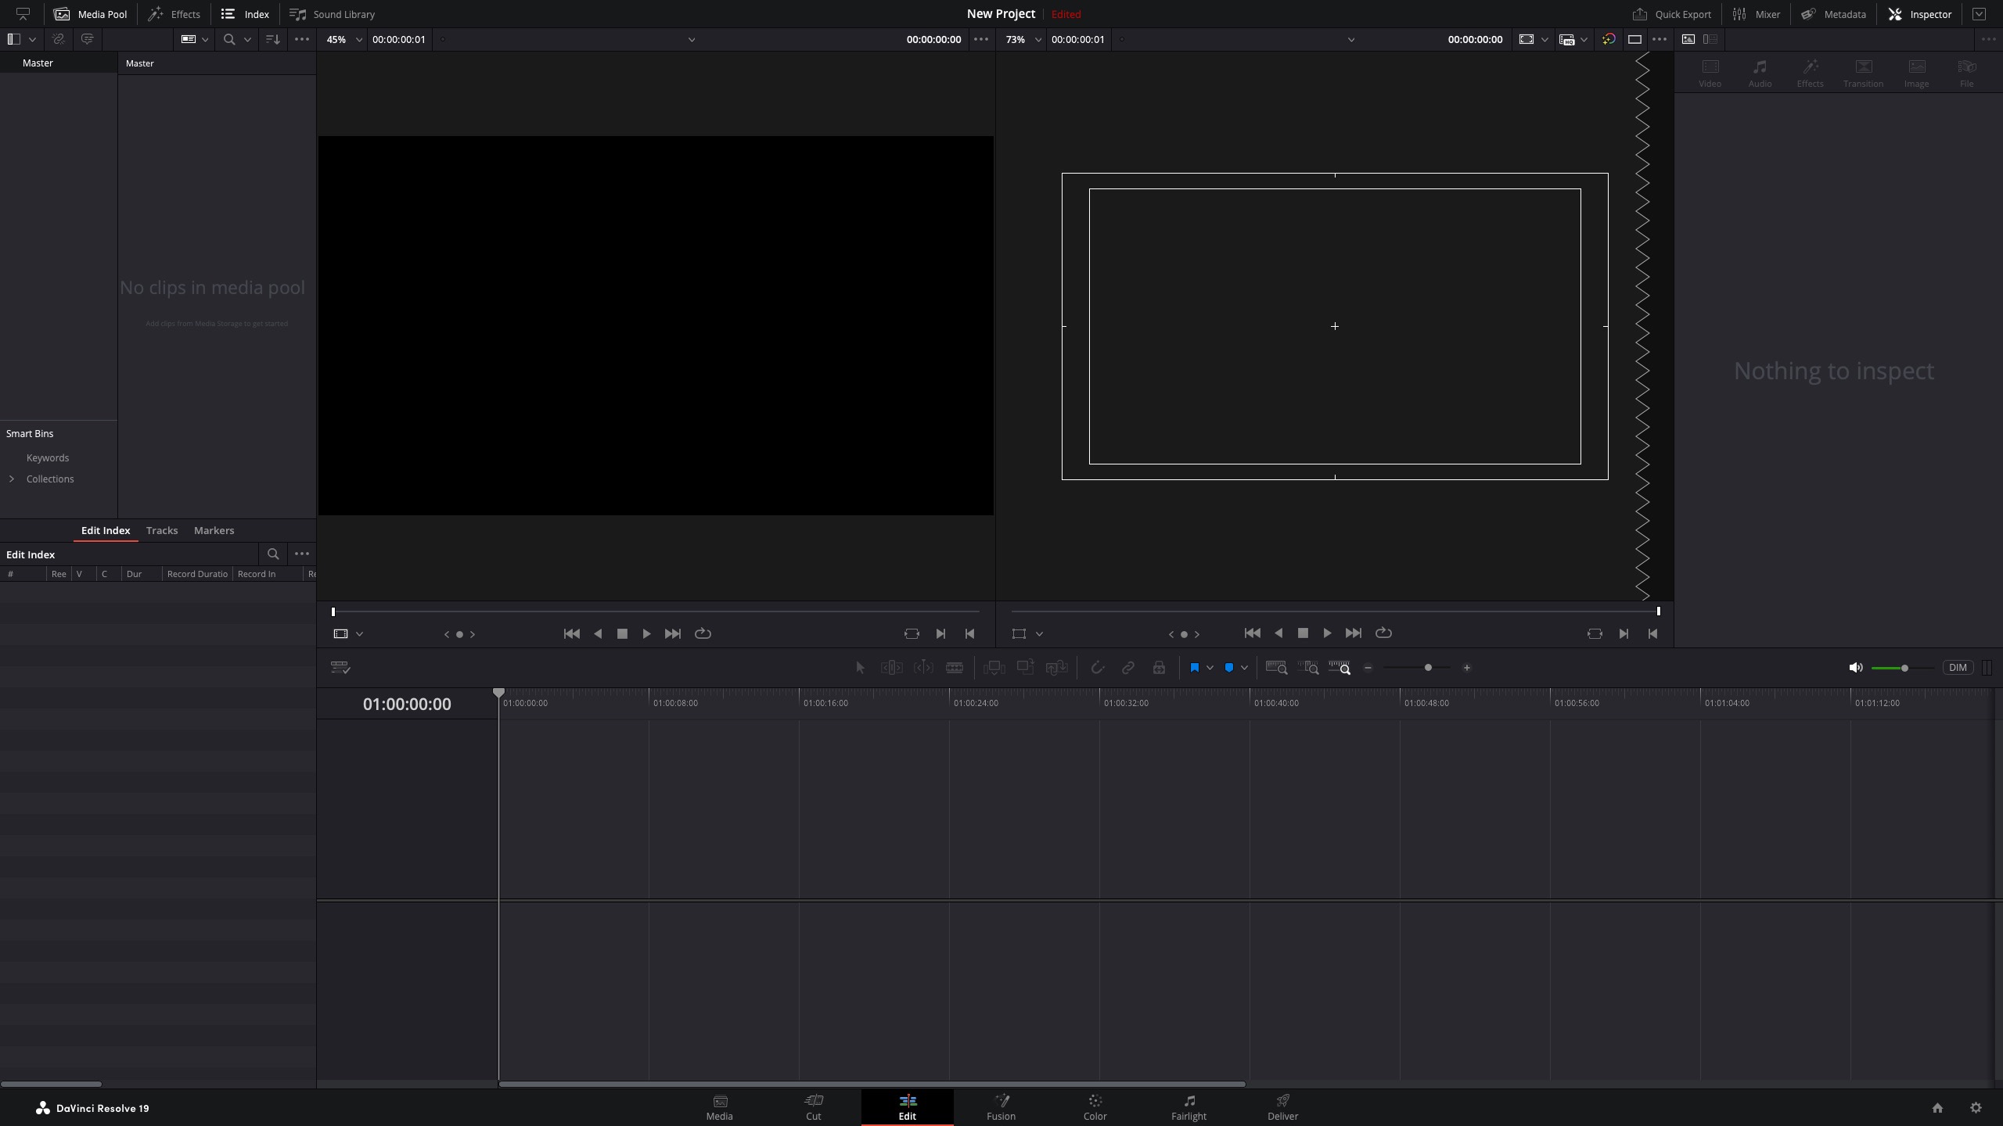Mute audio with speaker icon
Image resolution: width=2003 pixels, height=1126 pixels.
(1855, 668)
